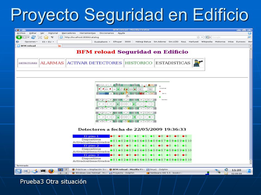Click the guard with gun image

198,63
